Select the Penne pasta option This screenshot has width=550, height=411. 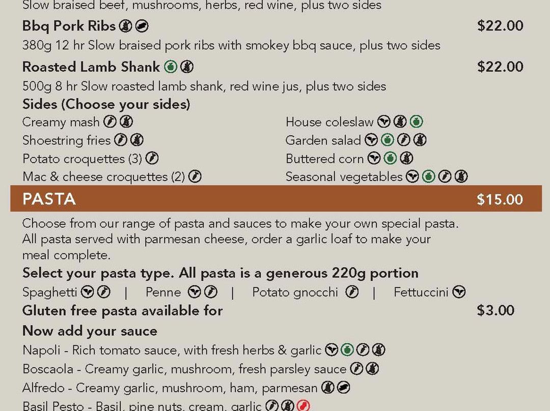pos(163,292)
